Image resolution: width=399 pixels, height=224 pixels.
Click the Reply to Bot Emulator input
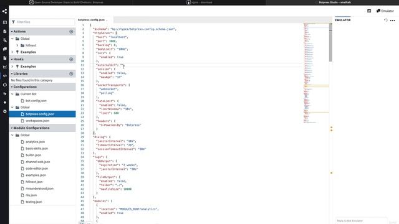click(x=362, y=221)
